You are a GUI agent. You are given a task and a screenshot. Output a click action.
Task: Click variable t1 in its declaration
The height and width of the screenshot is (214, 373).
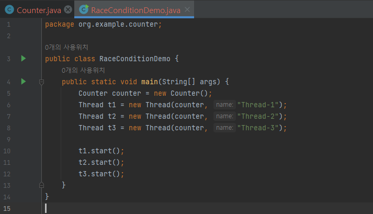(112, 105)
